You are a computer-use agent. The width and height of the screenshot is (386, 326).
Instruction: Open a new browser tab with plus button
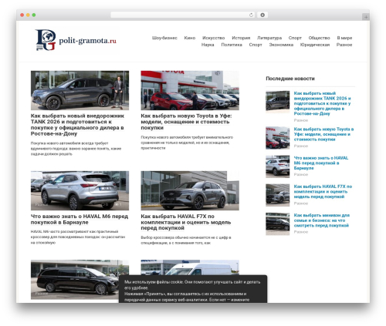pos(366,17)
